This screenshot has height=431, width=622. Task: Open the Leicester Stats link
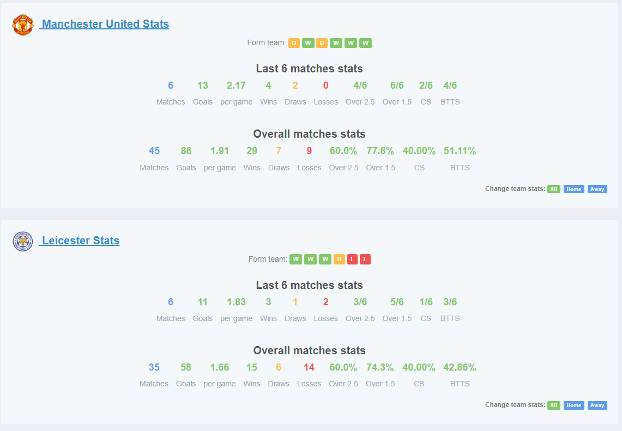[81, 241]
